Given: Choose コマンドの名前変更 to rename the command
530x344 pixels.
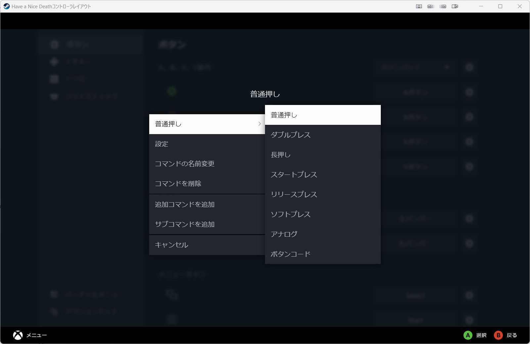Looking at the screenshot, I should coord(207,164).
